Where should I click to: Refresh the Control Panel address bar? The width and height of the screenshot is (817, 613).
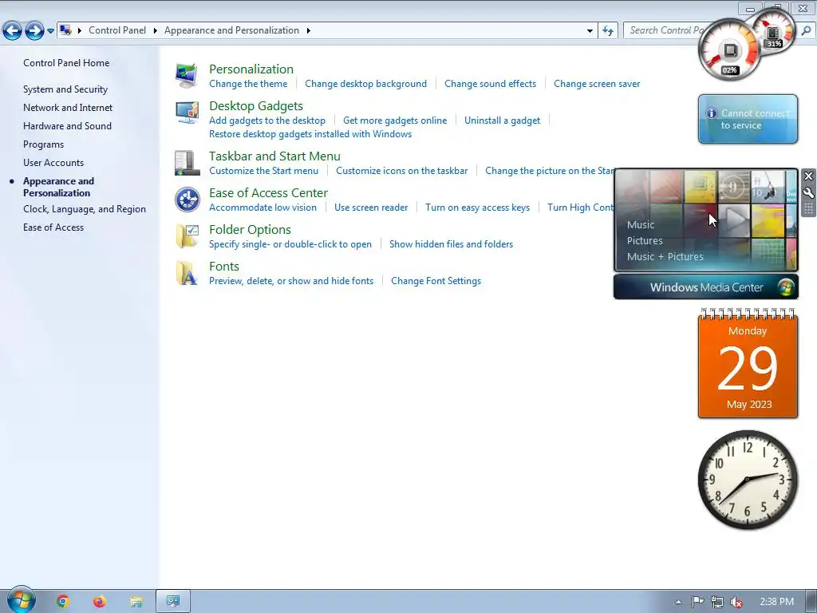(607, 31)
